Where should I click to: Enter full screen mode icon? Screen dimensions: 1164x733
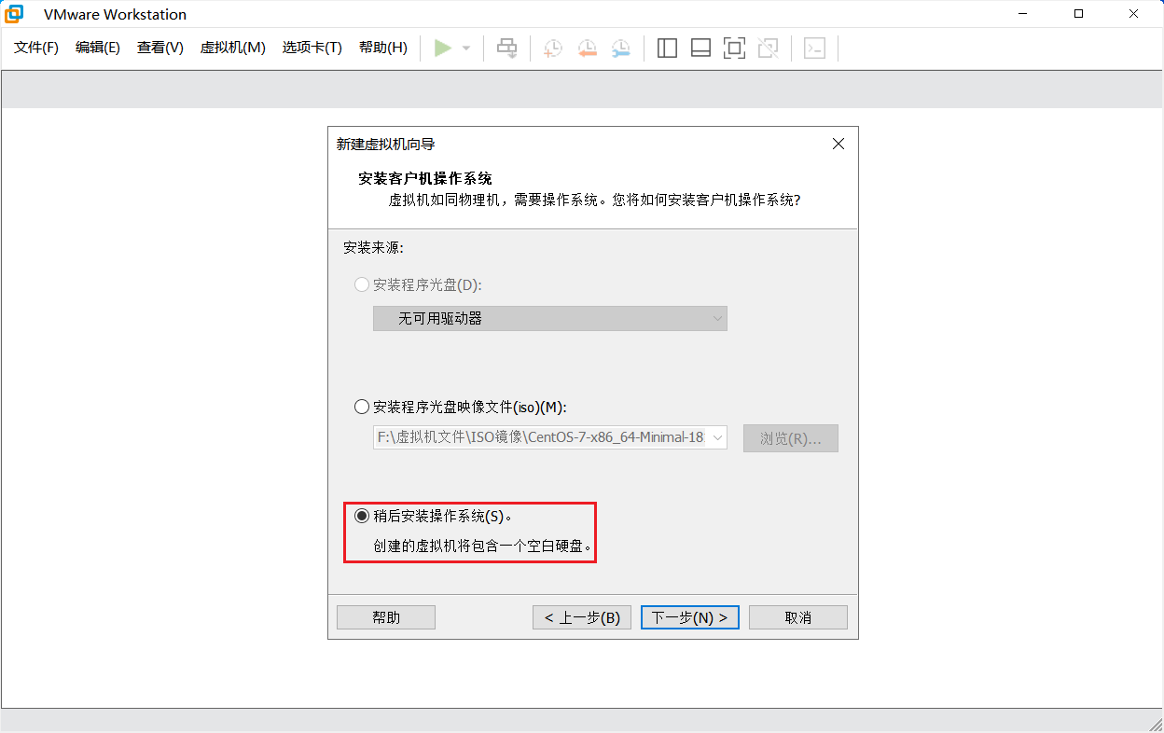(x=734, y=48)
